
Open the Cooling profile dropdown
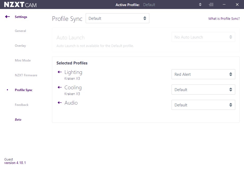(x=203, y=90)
